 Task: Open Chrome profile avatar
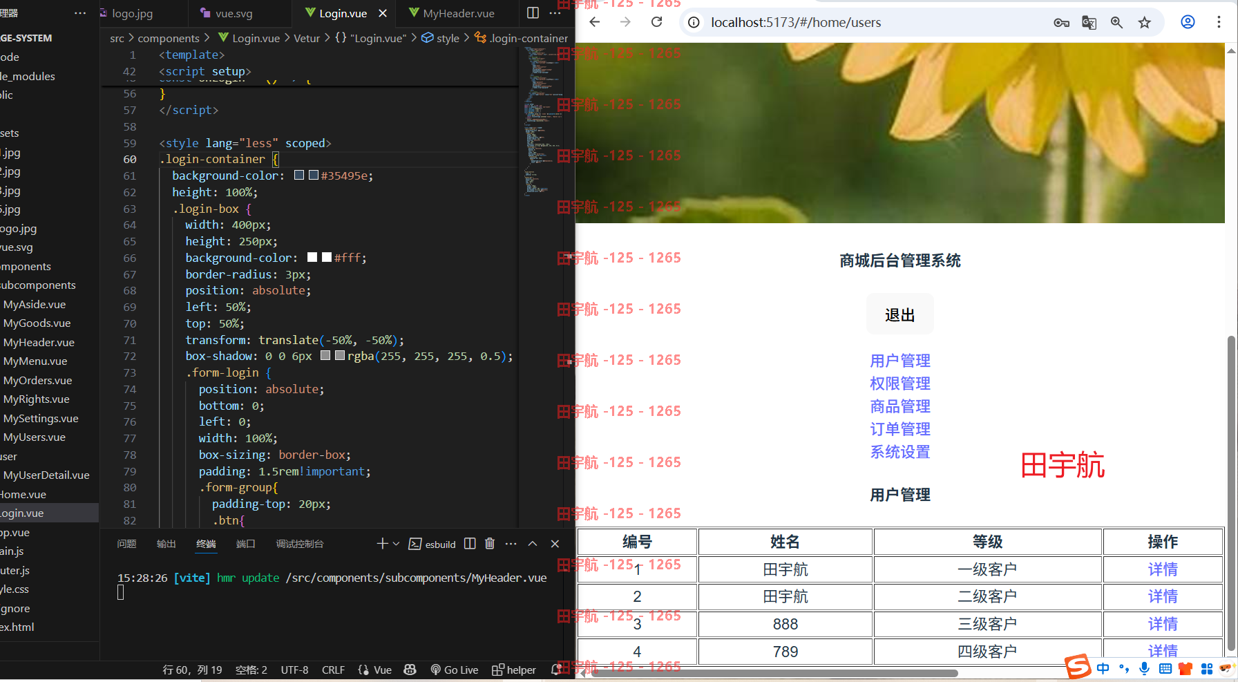[1188, 22]
